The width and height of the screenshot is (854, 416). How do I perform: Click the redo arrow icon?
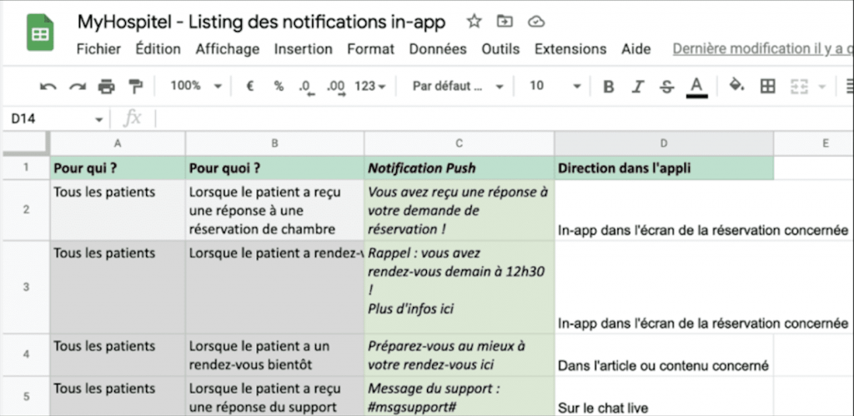tap(77, 86)
